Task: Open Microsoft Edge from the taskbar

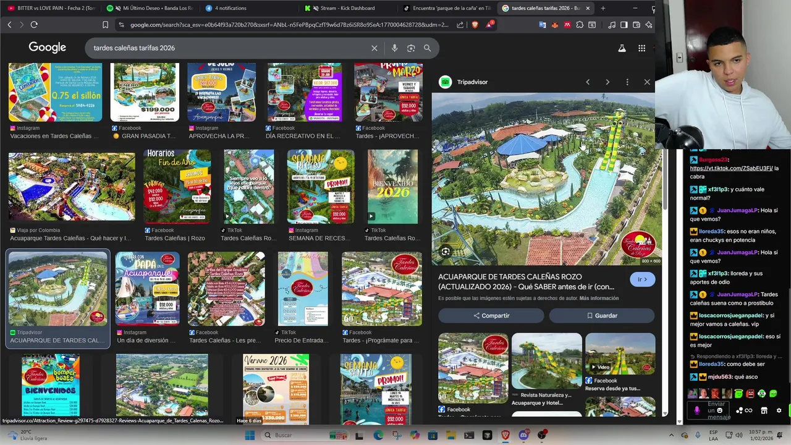Action: pyautogui.click(x=378, y=435)
